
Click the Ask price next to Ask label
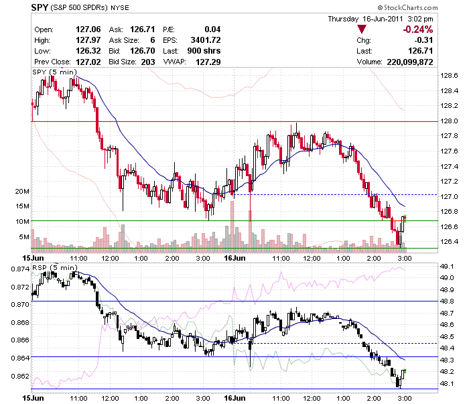pyautogui.click(x=142, y=29)
